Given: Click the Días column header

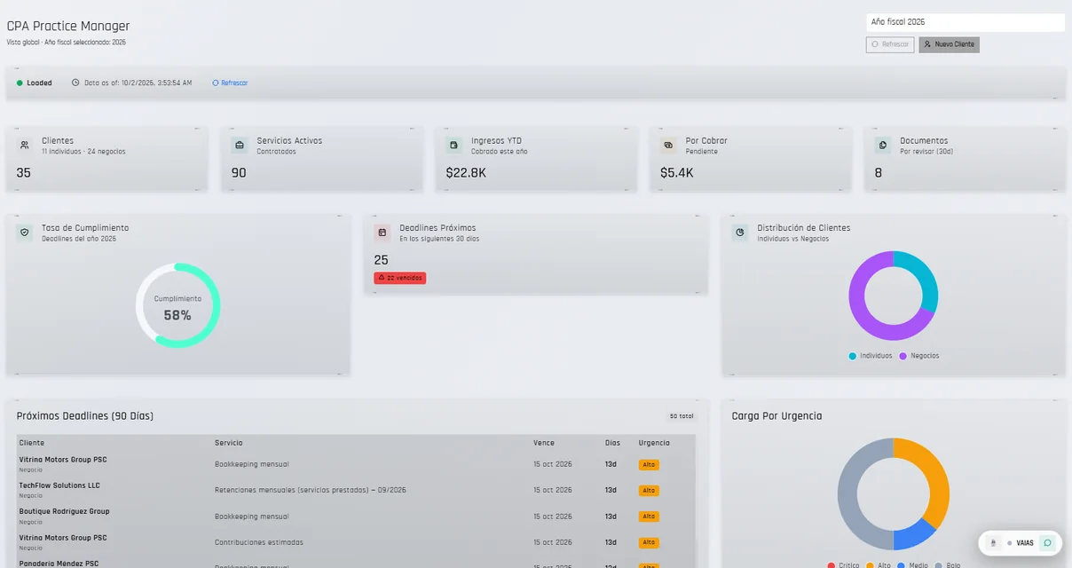Looking at the screenshot, I should [613, 443].
